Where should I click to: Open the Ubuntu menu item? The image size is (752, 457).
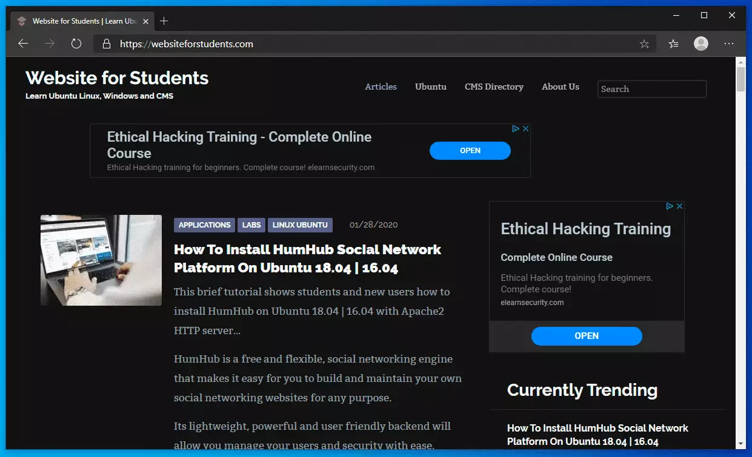tap(431, 87)
